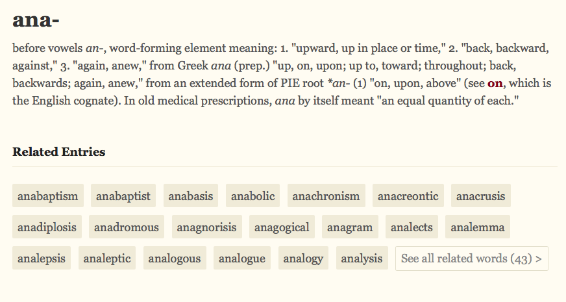The image size is (566, 302).
Task: Go to the anabasis entry
Action: coord(190,195)
